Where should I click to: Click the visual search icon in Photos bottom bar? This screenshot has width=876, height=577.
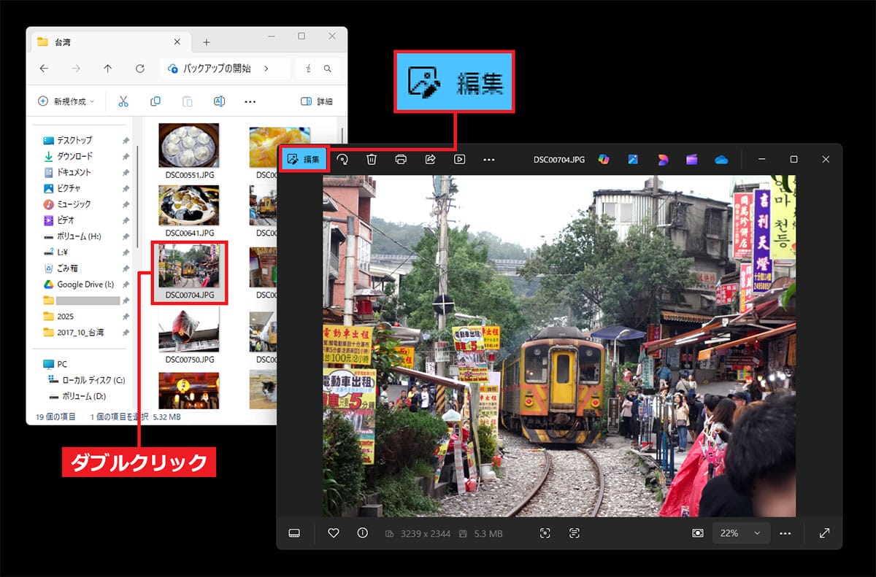coord(545,533)
